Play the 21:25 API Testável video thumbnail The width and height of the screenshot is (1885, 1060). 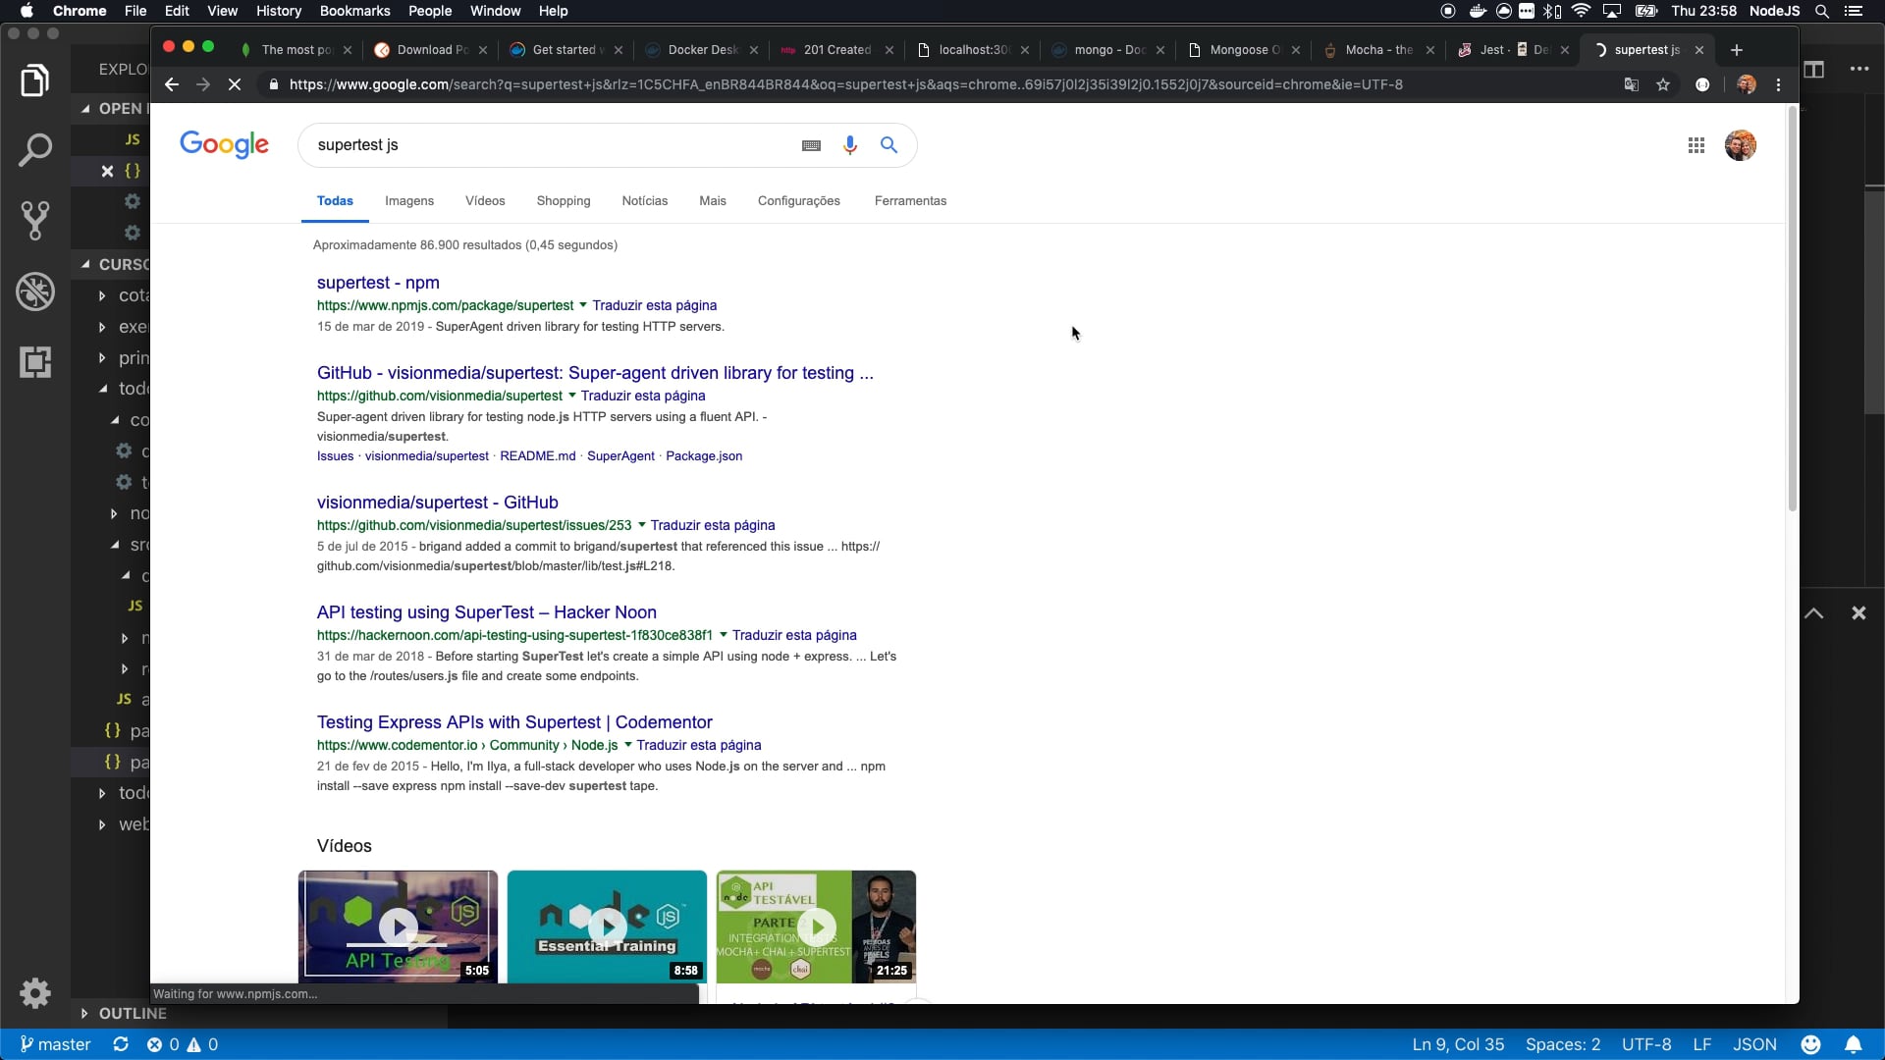(816, 927)
